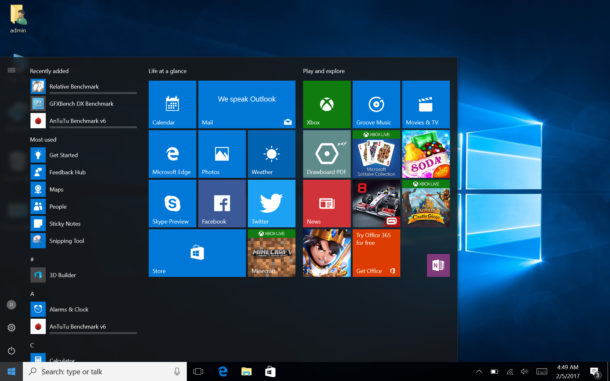Open File Explorer from taskbar

(x=247, y=371)
